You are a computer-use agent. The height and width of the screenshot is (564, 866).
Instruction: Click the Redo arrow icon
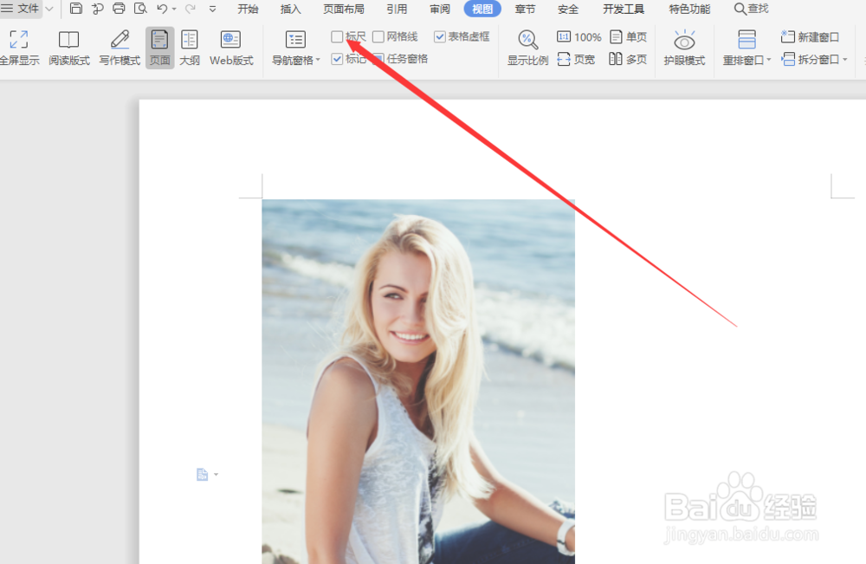190,9
